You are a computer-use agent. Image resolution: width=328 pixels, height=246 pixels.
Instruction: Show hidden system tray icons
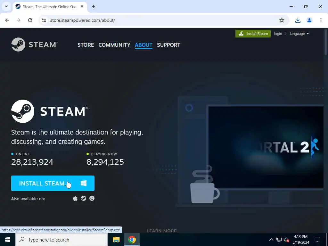271,240
